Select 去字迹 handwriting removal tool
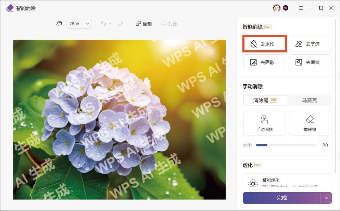This screenshot has height=211, width=340. (310, 44)
